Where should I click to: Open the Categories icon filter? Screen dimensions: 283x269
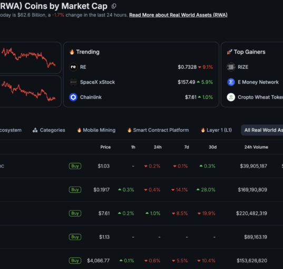coord(48,130)
